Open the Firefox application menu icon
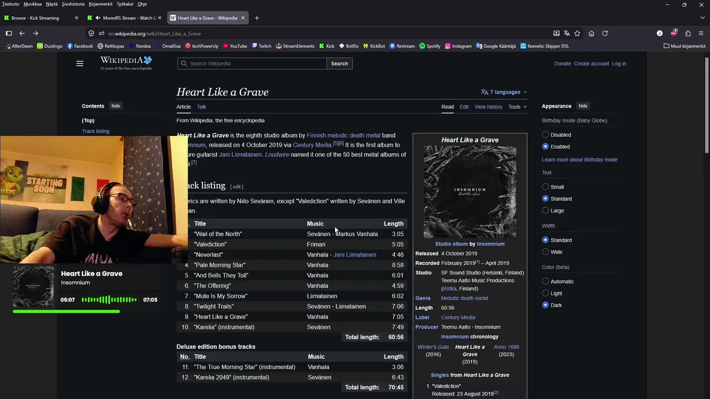The height and width of the screenshot is (399, 710). tap(701, 33)
